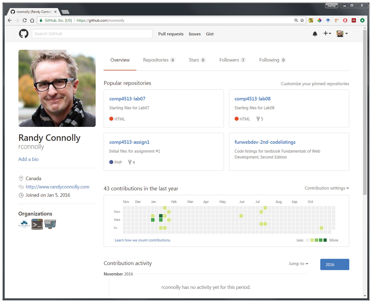
Task: Click the Mount Royal organization icon
Action: pos(24,224)
